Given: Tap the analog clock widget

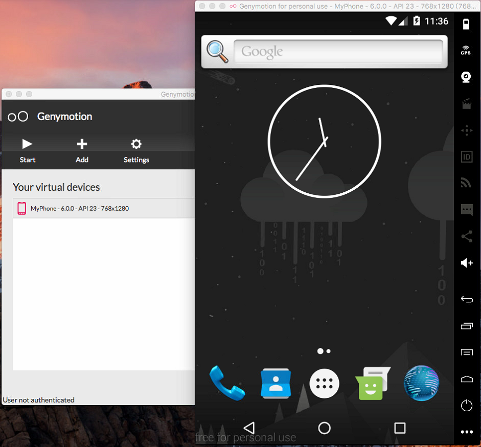Looking at the screenshot, I should click(324, 141).
